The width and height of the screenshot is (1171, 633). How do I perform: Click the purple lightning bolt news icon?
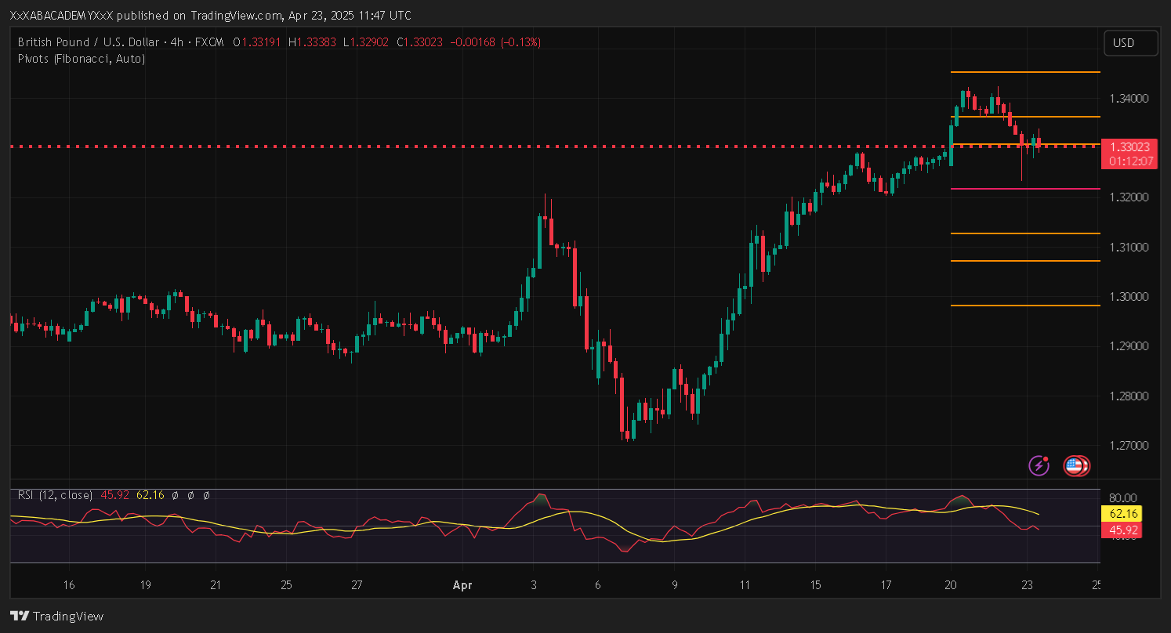pyautogui.click(x=1039, y=465)
